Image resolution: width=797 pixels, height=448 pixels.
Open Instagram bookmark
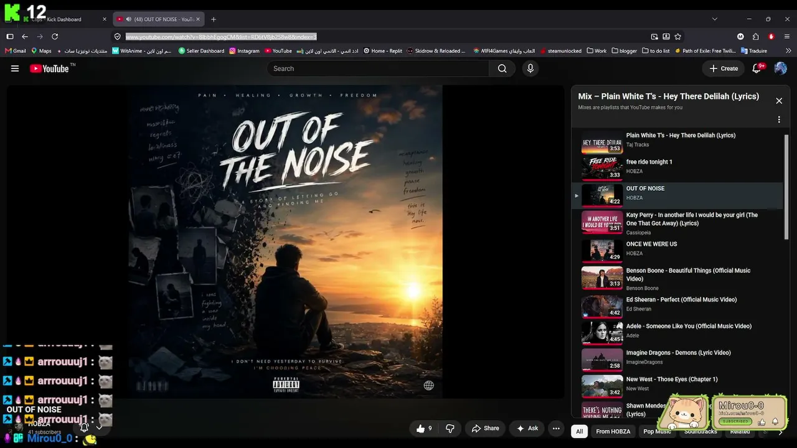[x=244, y=51]
